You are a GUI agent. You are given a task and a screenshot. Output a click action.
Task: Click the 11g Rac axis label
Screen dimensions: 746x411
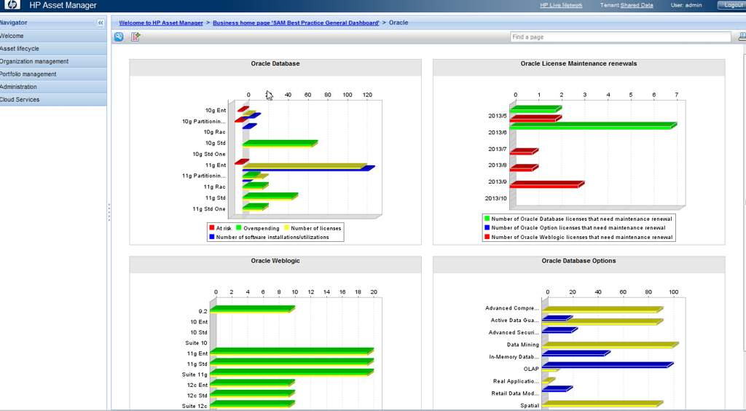tap(215, 187)
